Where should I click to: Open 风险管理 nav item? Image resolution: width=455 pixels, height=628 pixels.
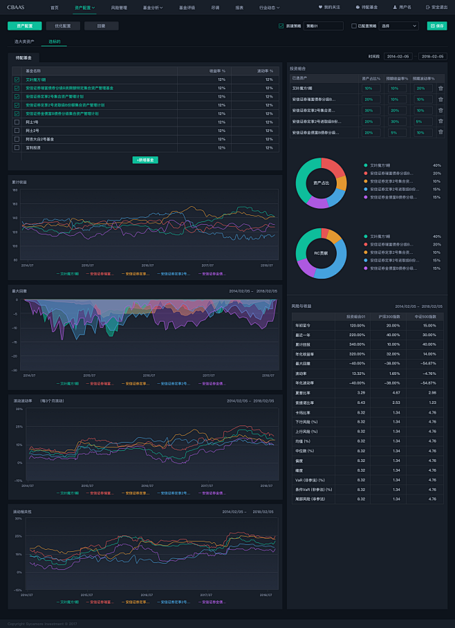119,7
